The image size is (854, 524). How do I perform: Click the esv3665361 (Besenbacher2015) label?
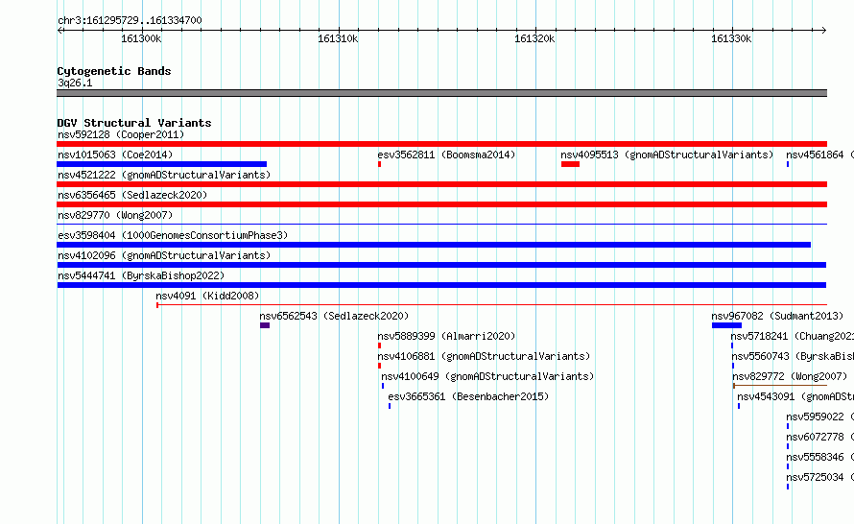(x=468, y=396)
